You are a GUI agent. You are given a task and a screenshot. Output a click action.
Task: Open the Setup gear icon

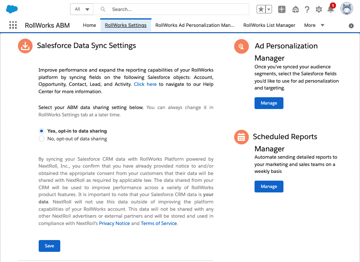pyautogui.click(x=319, y=9)
